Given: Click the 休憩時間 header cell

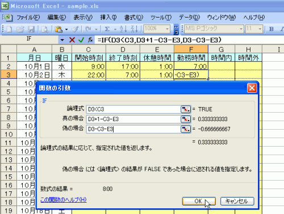Looking at the screenshot, I should click(157, 58).
